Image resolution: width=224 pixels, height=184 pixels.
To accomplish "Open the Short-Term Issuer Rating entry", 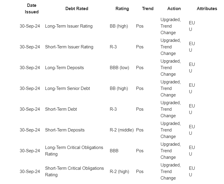I will coord(69,47).
